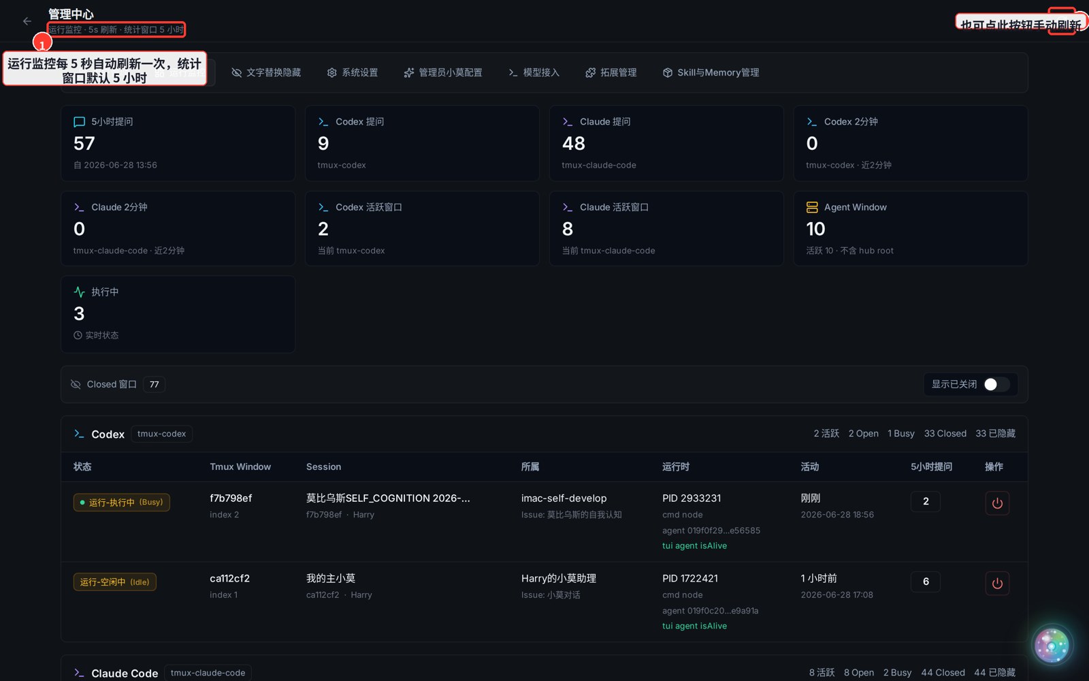Click the 5小时提问 chat bubble icon
Image resolution: width=1089 pixels, height=681 pixels.
pyautogui.click(x=79, y=122)
